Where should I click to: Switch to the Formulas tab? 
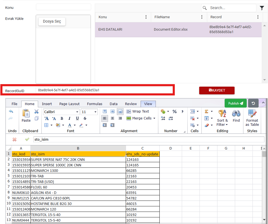pos(94,104)
